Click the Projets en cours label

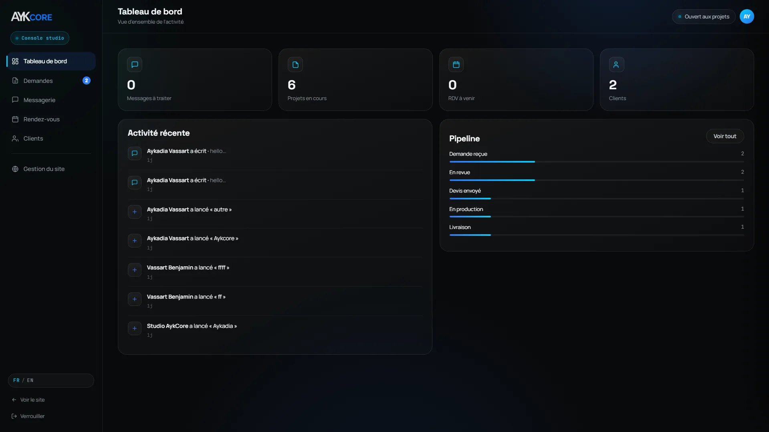tap(307, 98)
